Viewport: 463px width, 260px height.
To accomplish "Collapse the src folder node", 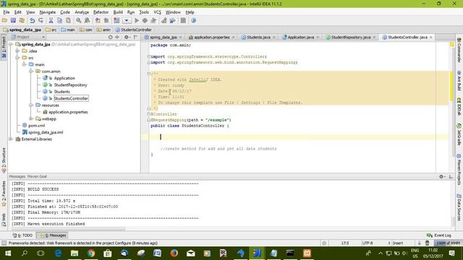I will (x=17, y=58).
